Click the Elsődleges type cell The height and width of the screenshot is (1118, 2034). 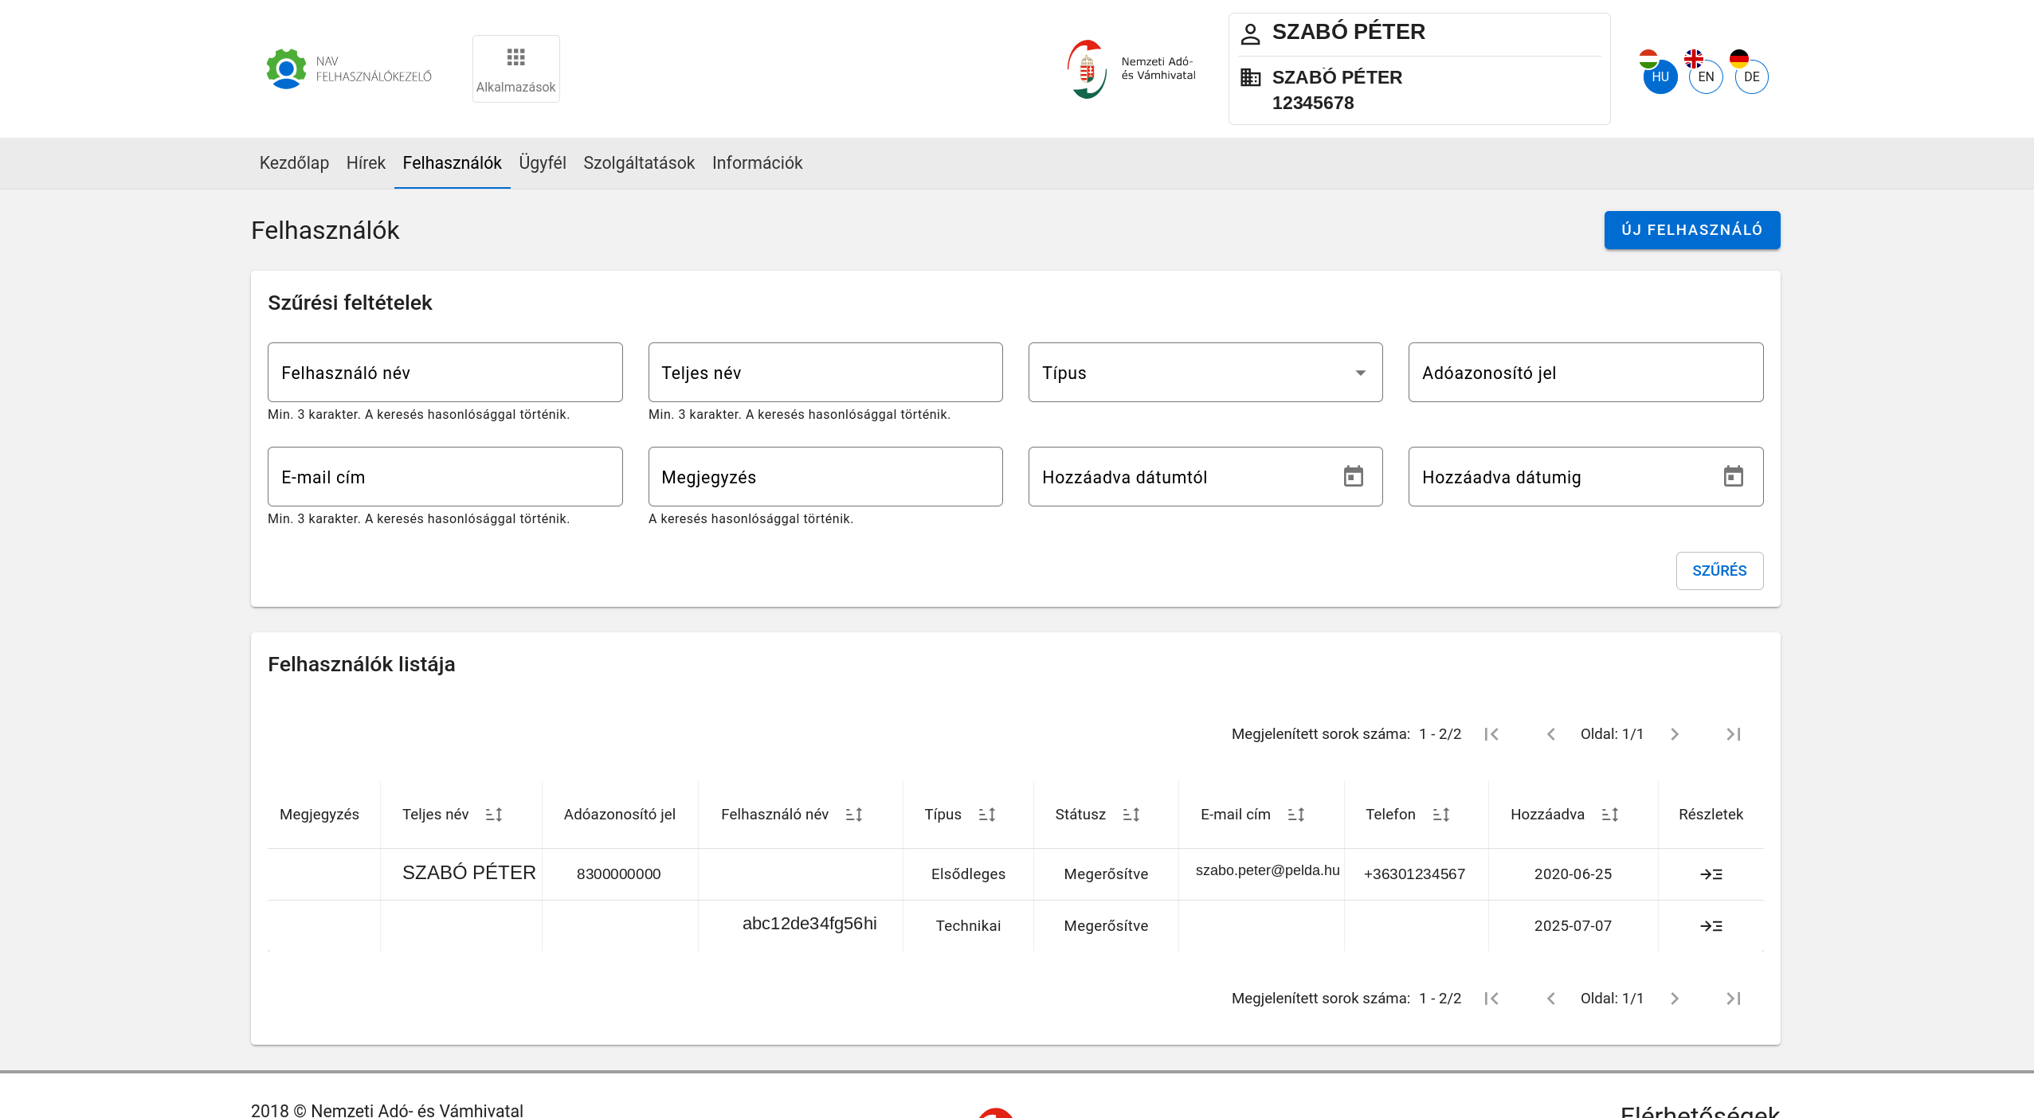coord(968,874)
